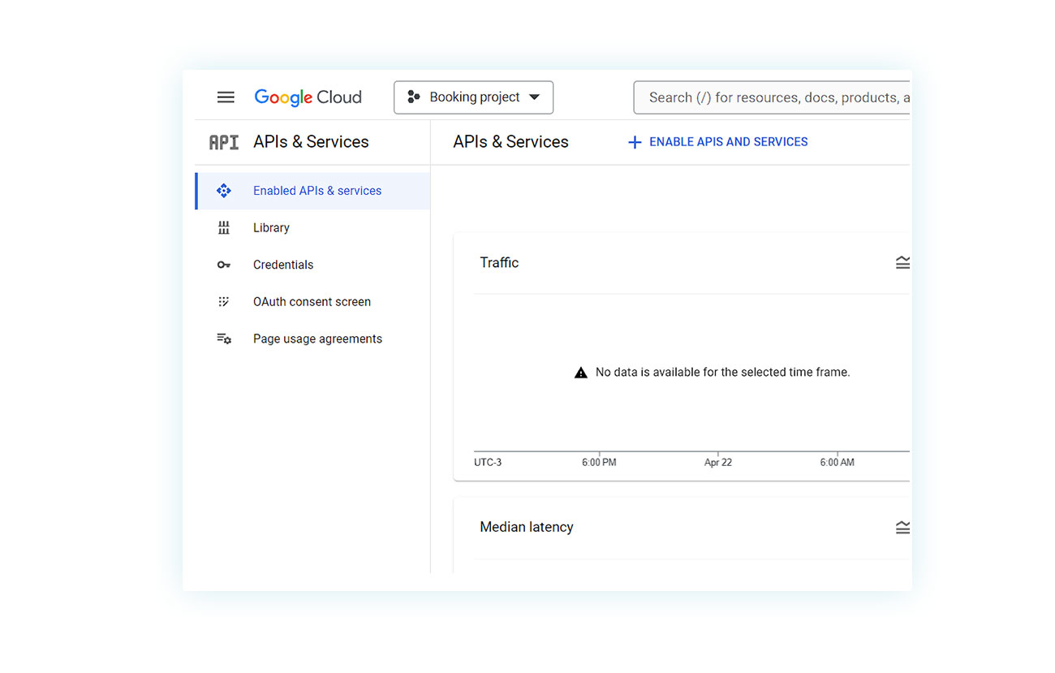Screen dimensions: 1055x673
Task: Toggle the Median latency legend icon
Action: coord(902,528)
